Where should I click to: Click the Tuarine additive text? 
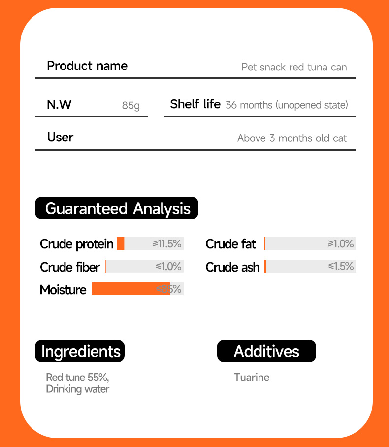(252, 378)
